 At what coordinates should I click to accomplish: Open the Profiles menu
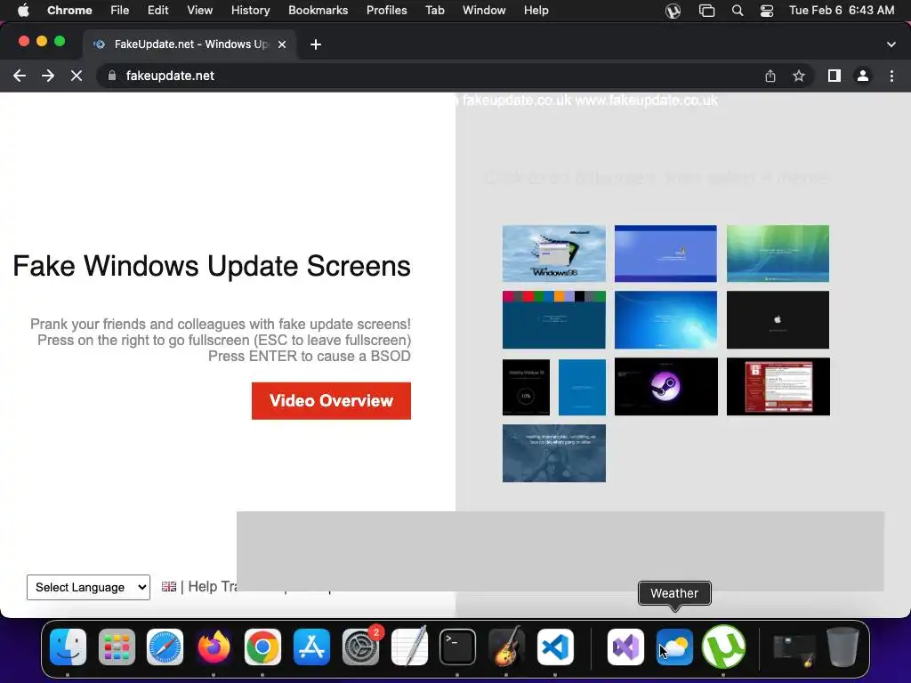point(386,10)
